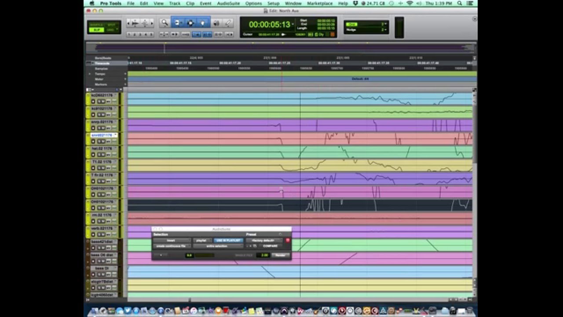Open the Nudge value dropdown
Screen dimensions: 563x317
click(x=386, y=29)
